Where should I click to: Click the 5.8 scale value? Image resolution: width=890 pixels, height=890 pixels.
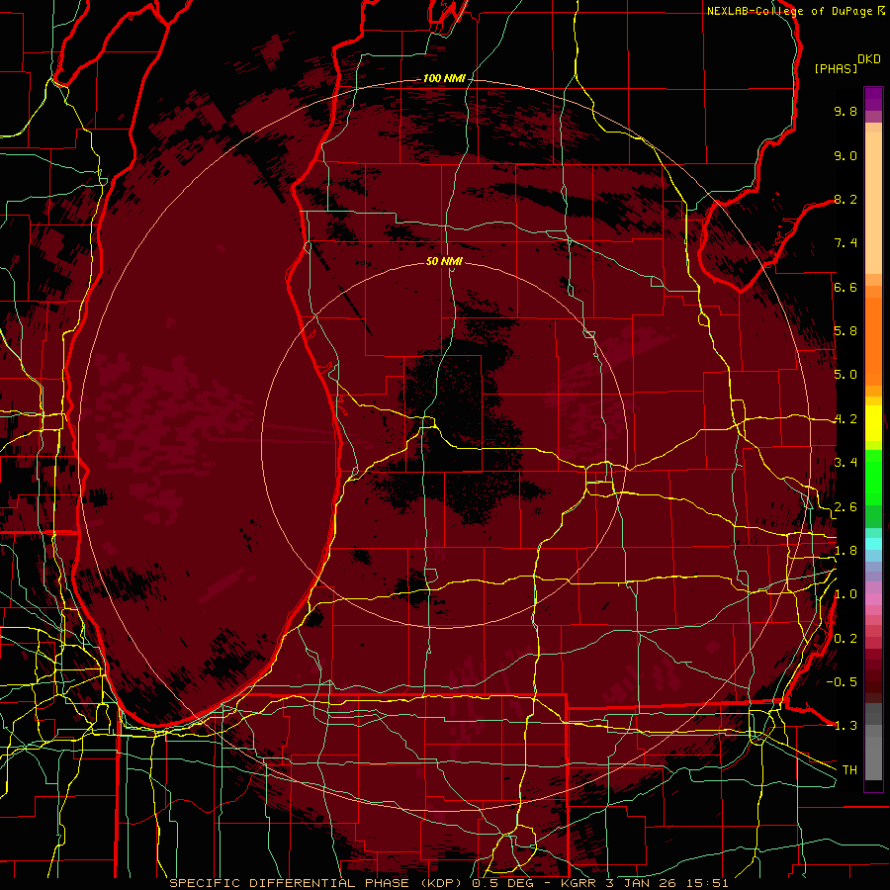(x=845, y=331)
